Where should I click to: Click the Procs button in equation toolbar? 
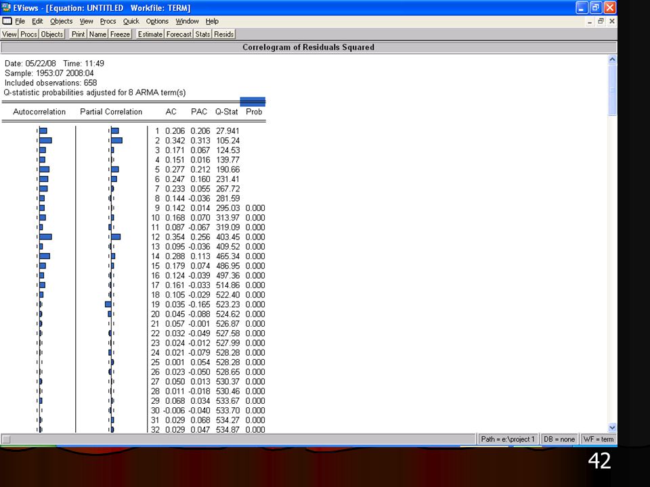28,34
